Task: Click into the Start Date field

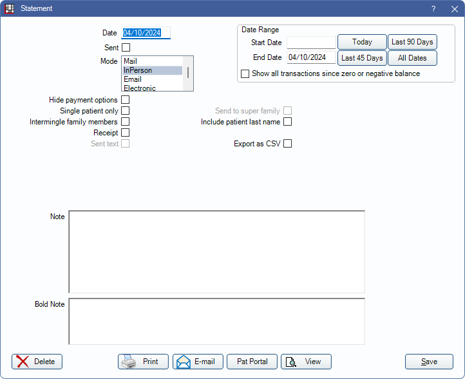Action: [311, 43]
